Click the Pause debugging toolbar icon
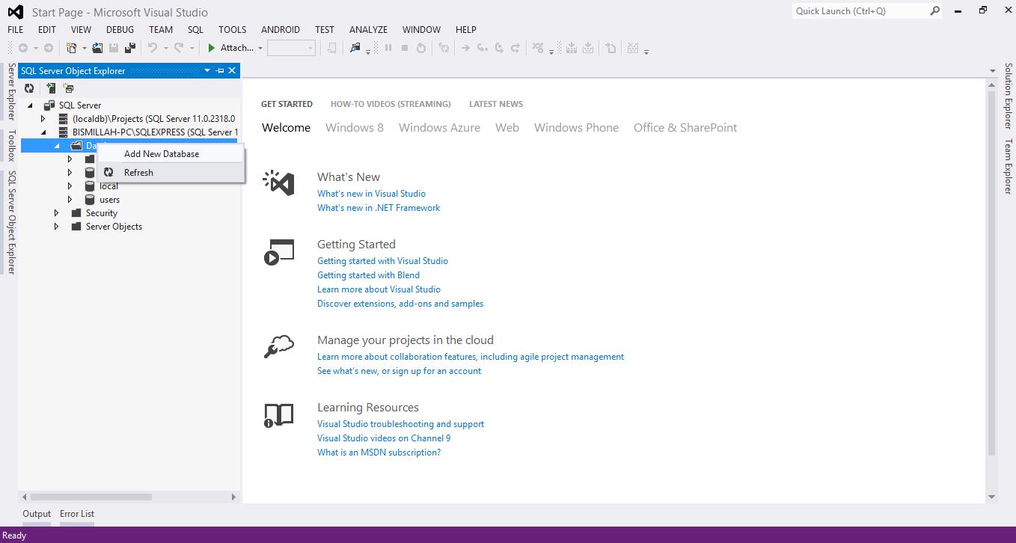 [388, 48]
